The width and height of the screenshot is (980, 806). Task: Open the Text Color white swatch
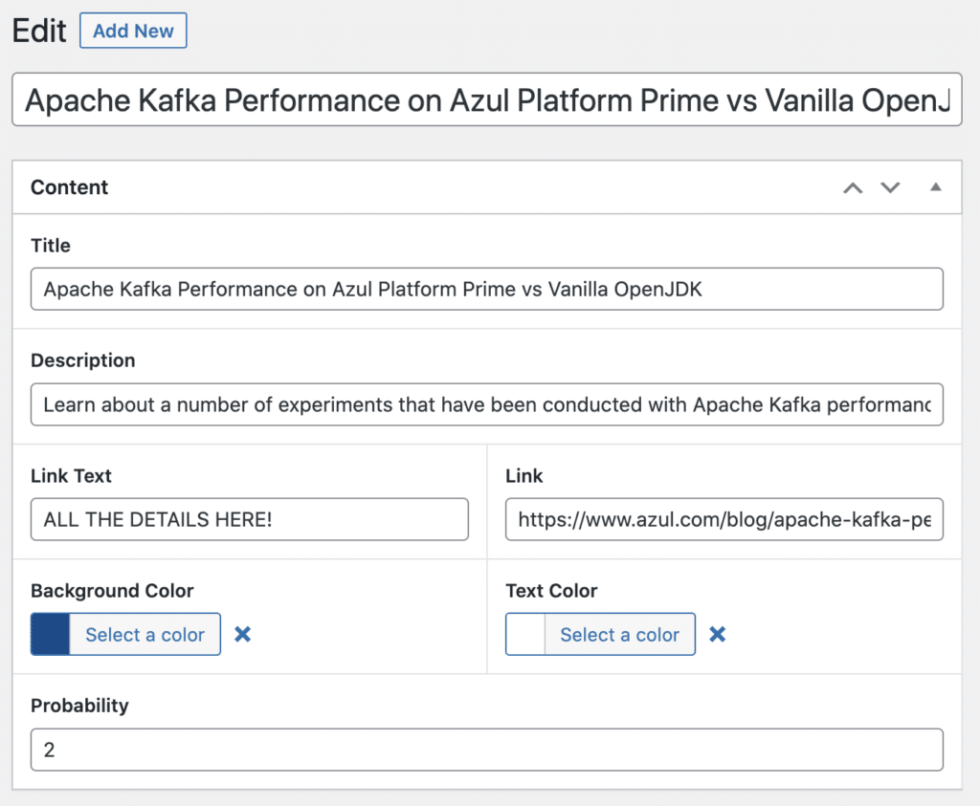(525, 634)
